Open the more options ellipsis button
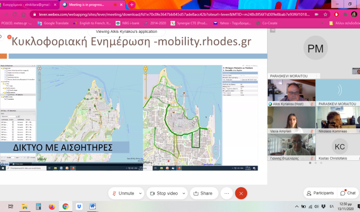 pyautogui.click(x=227, y=193)
